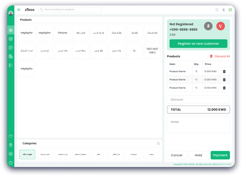End the call with the red hang-up button
This screenshot has height=176, width=242.
(220, 26)
